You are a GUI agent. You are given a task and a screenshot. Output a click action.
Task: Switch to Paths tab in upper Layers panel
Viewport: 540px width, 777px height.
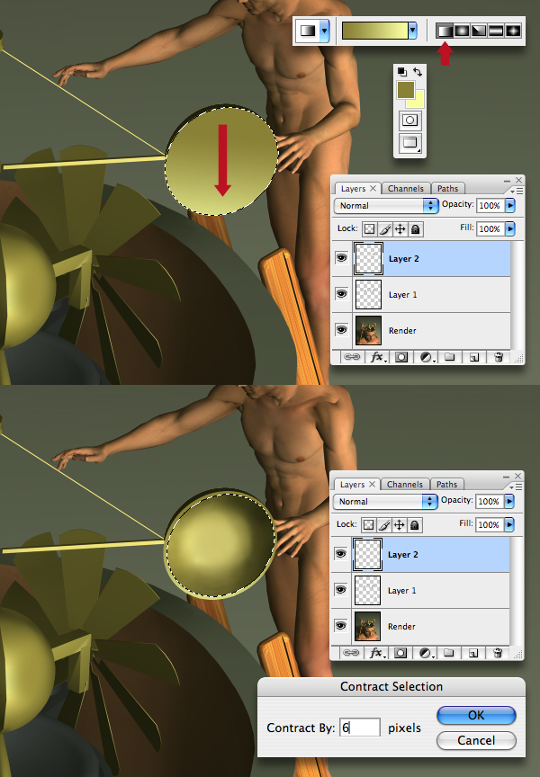[x=448, y=188]
